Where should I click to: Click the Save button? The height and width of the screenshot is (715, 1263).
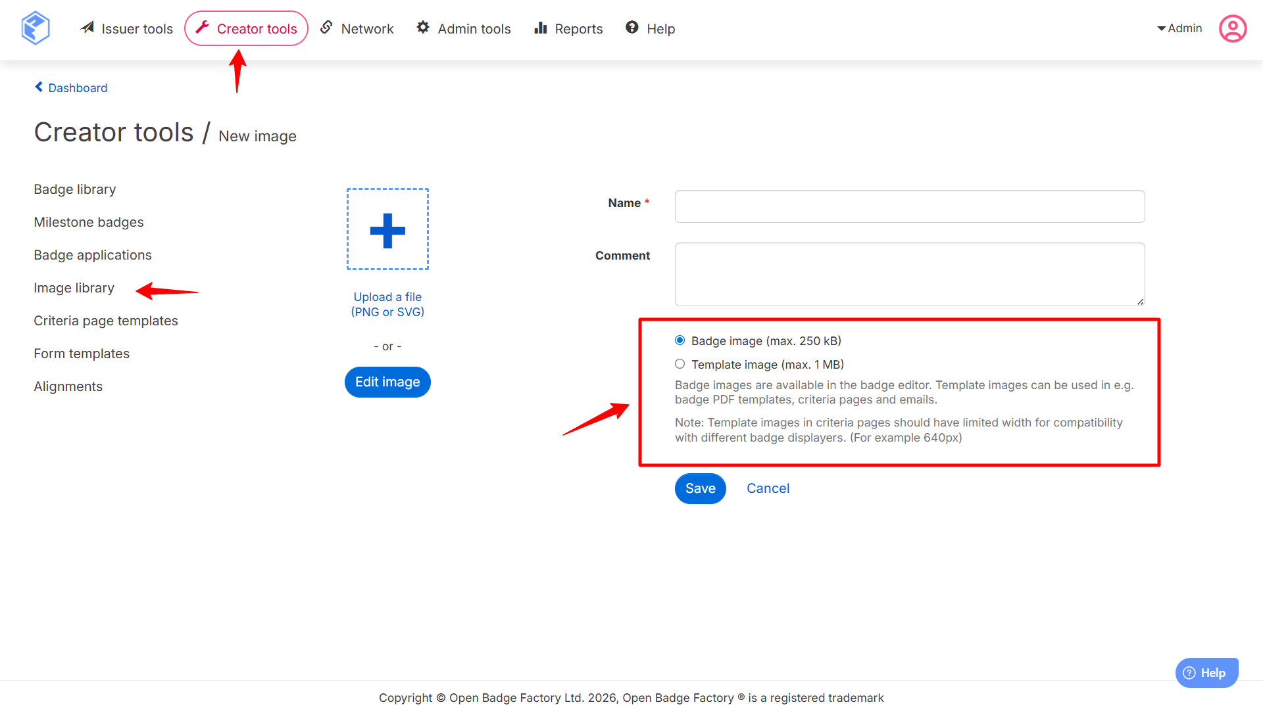tap(700, 488)
